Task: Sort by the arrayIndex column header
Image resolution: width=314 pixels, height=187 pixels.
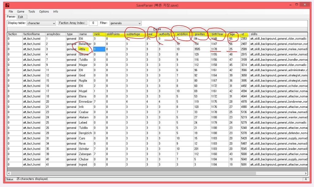Action: [56, 34]
